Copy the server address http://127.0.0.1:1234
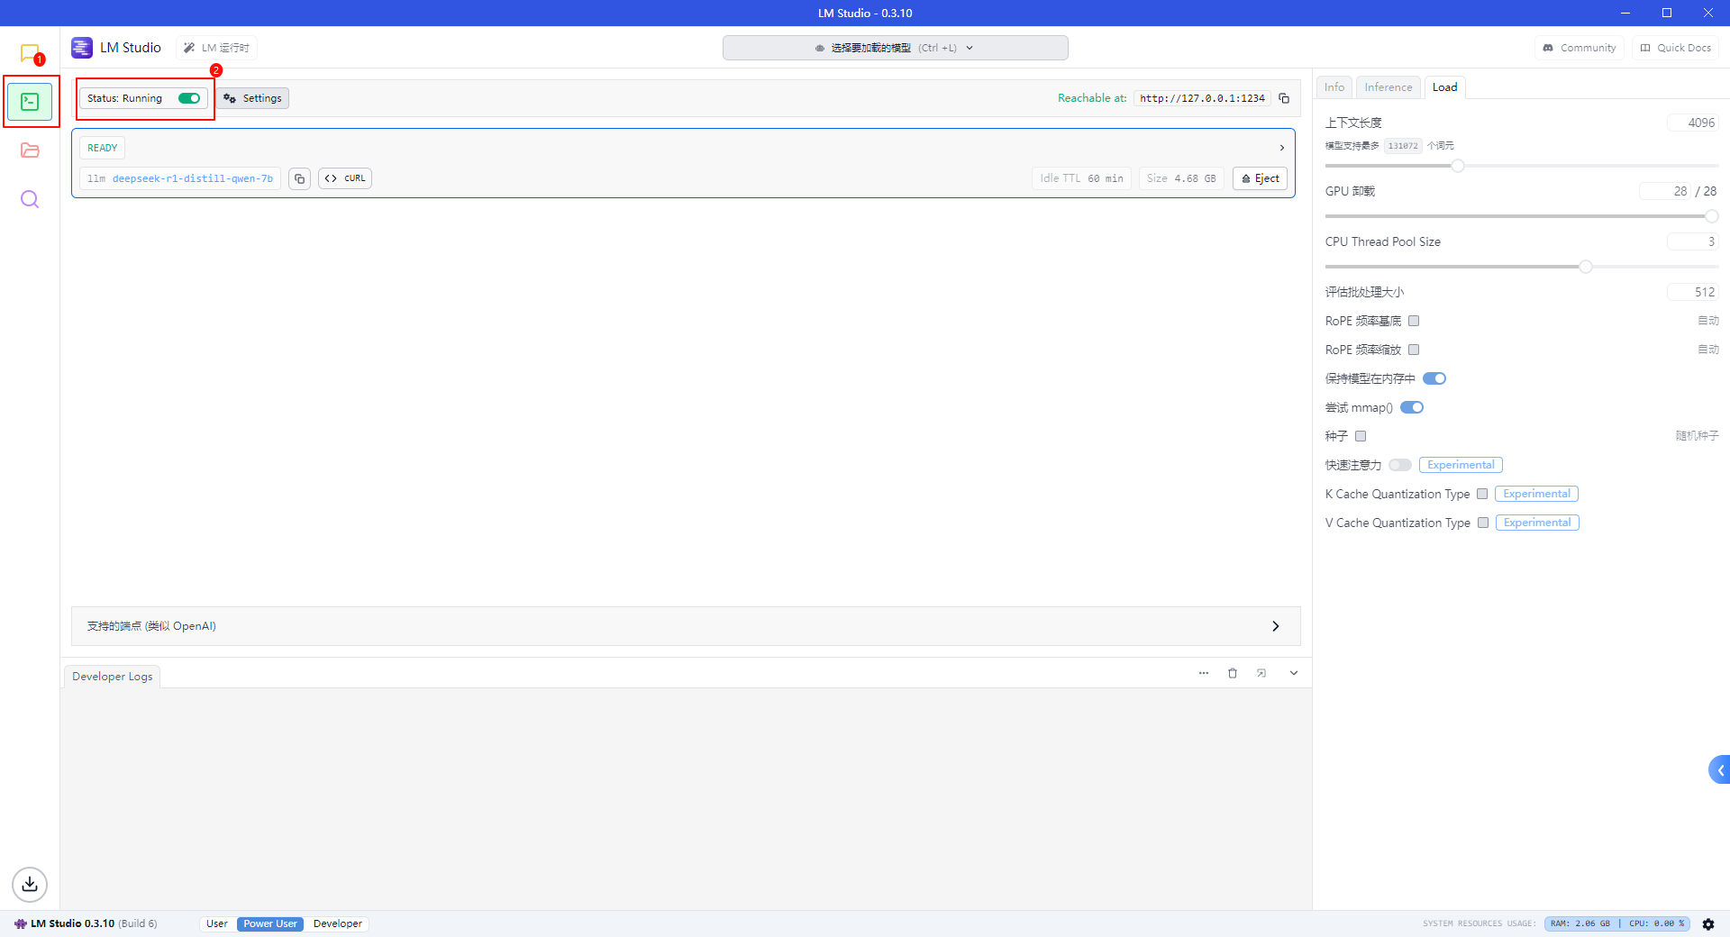This screenshot has width=1730, height=937. 1284,98
